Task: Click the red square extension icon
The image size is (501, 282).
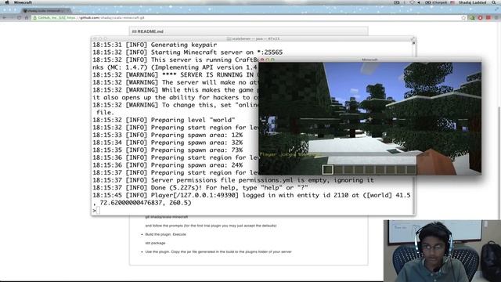Action: [488, 17]
